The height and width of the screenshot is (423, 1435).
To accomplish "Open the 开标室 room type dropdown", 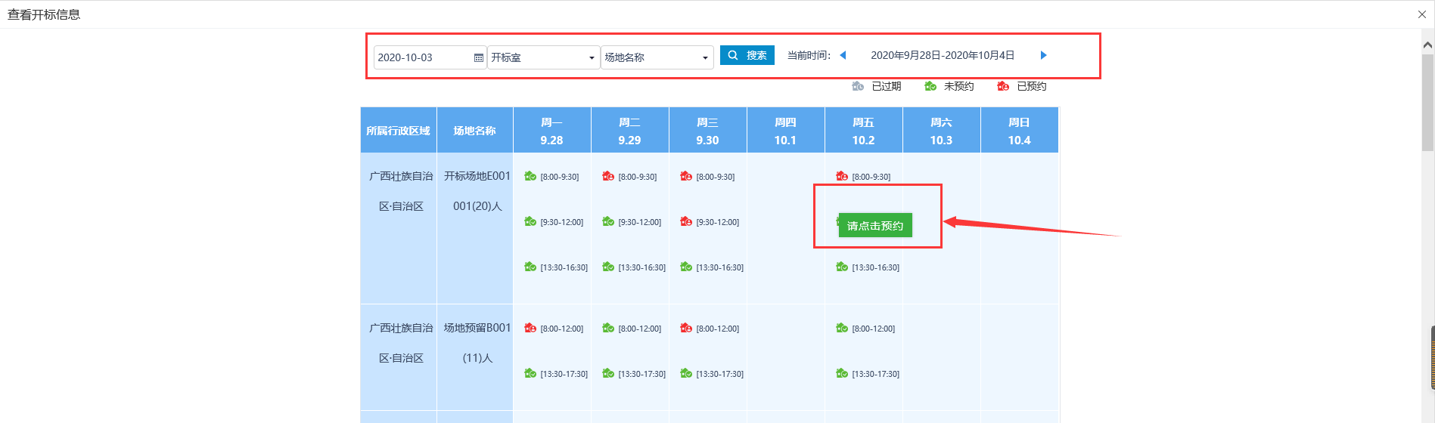I will pyautogui.click(x=542, y=58).
